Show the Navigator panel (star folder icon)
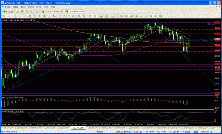 click(27, 11)
